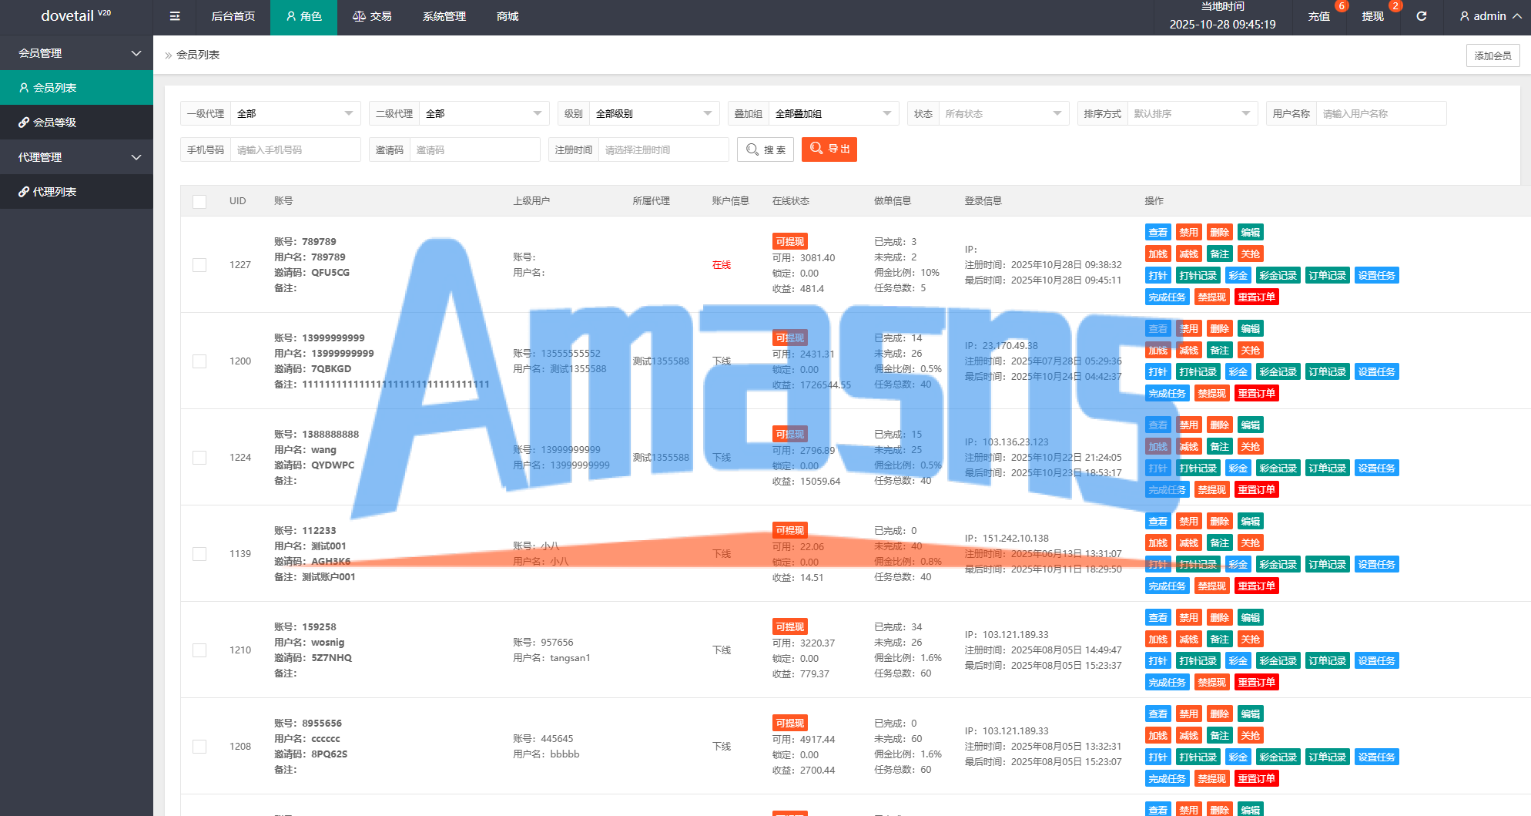
Task: Click the person icon next to 角色
Action: (291, 16)
